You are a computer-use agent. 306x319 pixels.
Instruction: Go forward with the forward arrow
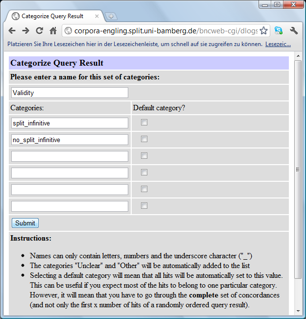coord(25,31)
